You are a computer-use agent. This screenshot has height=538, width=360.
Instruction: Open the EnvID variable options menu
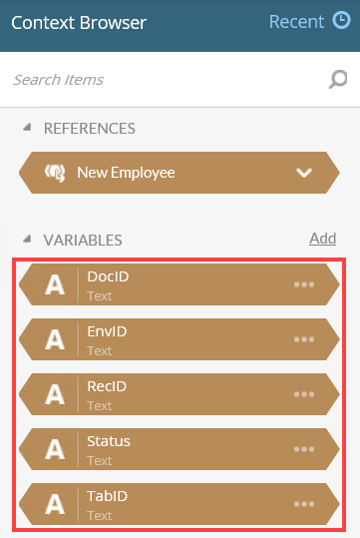tap(304, 339)
